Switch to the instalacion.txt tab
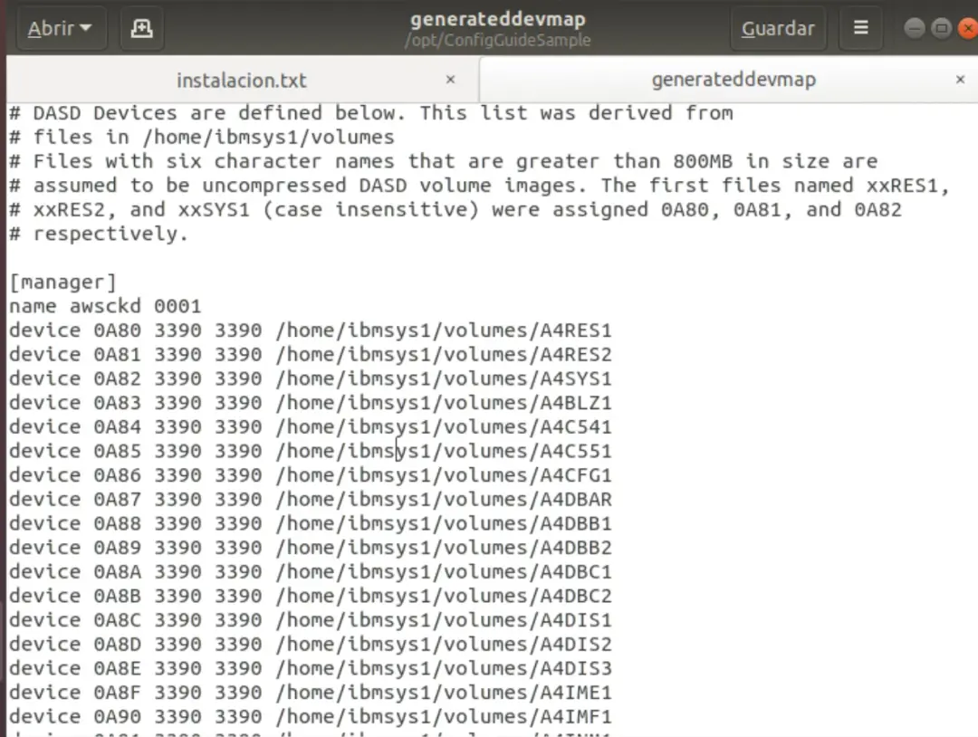The width and height of the screenshot is (978, 737). [242, 80]
